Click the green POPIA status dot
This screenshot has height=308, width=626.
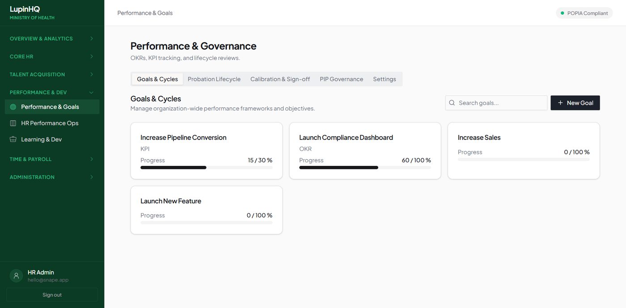(x=563, y=13)
